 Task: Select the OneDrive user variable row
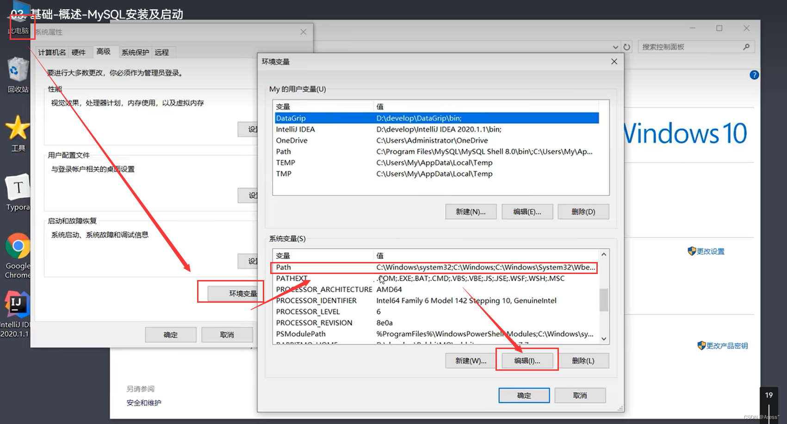click(x=437, y=140)
